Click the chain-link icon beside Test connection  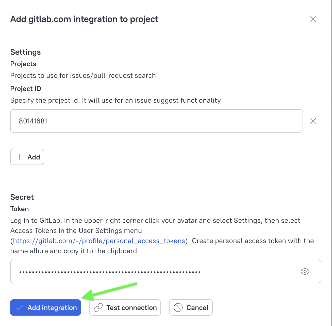click(x=98, y=307)
